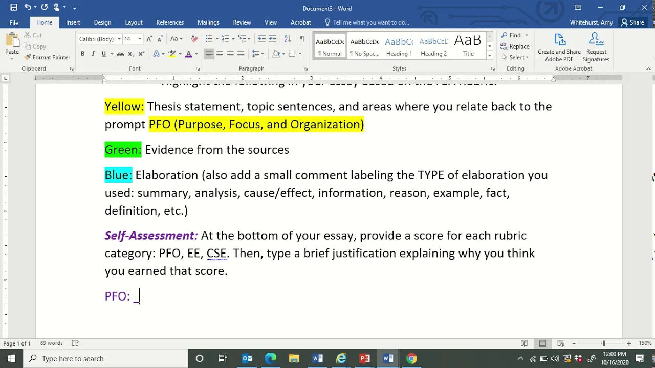
Task: Toggle Bold formatting
Action: pos(82,54)
